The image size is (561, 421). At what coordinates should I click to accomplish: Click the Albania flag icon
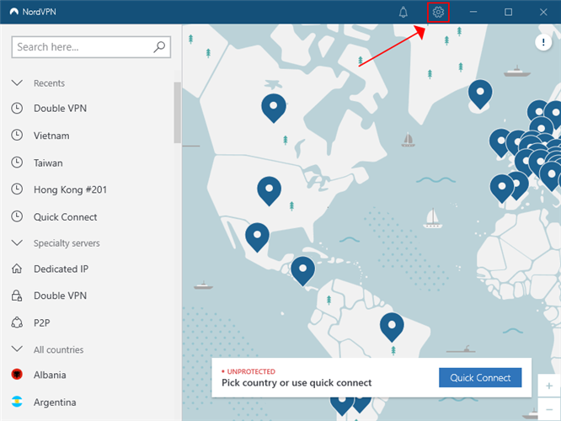click(x=17, y=375)
